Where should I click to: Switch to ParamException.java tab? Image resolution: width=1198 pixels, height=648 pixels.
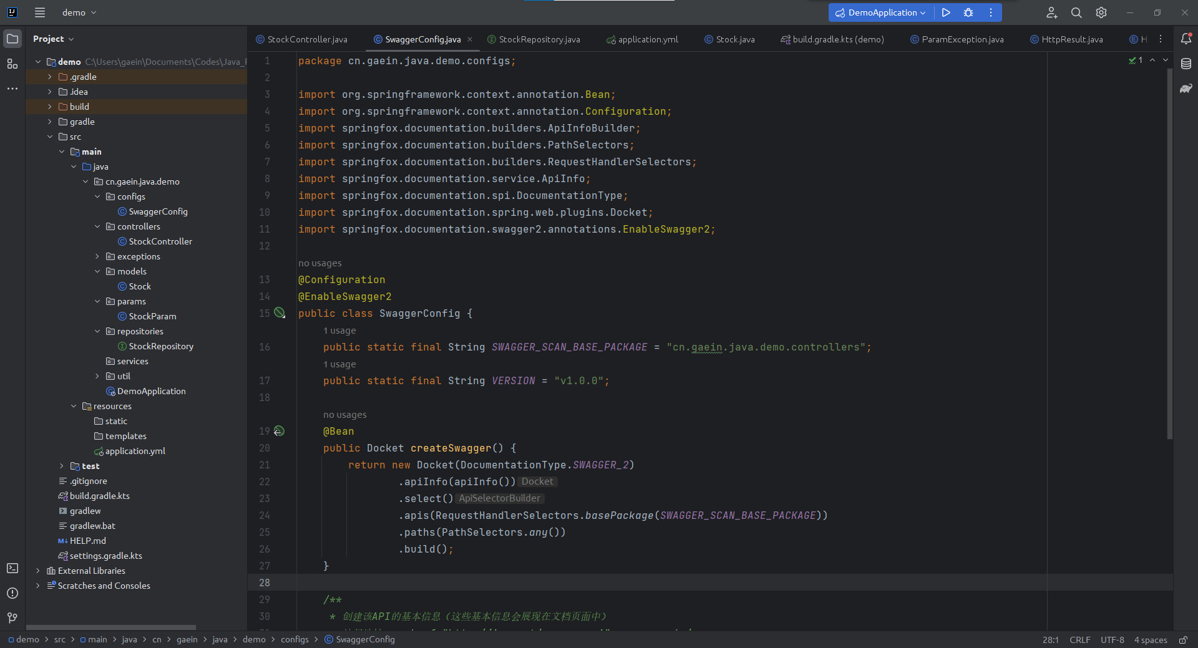pos(957,39)
